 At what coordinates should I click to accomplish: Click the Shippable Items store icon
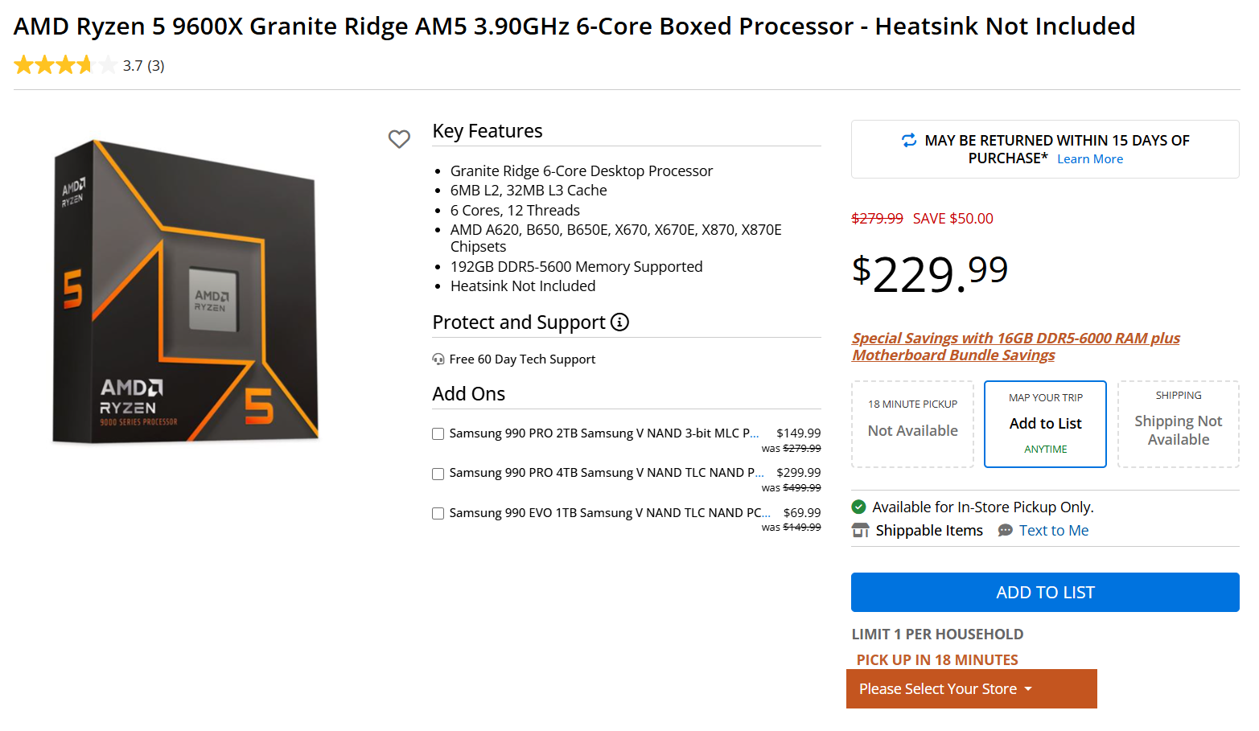861,531
